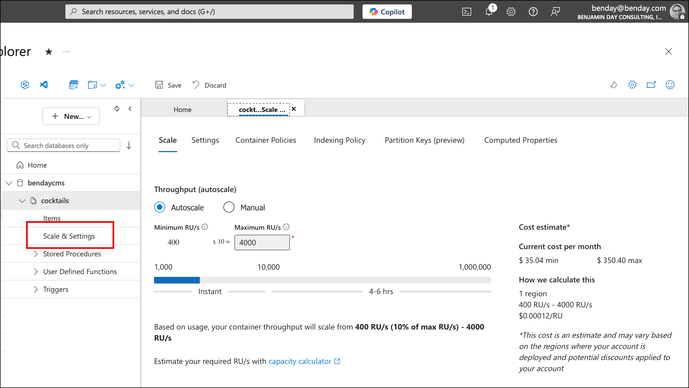Send feedback via the smiley icon
Viewport: 689px width, 388px height.
[x=670, y=85]
